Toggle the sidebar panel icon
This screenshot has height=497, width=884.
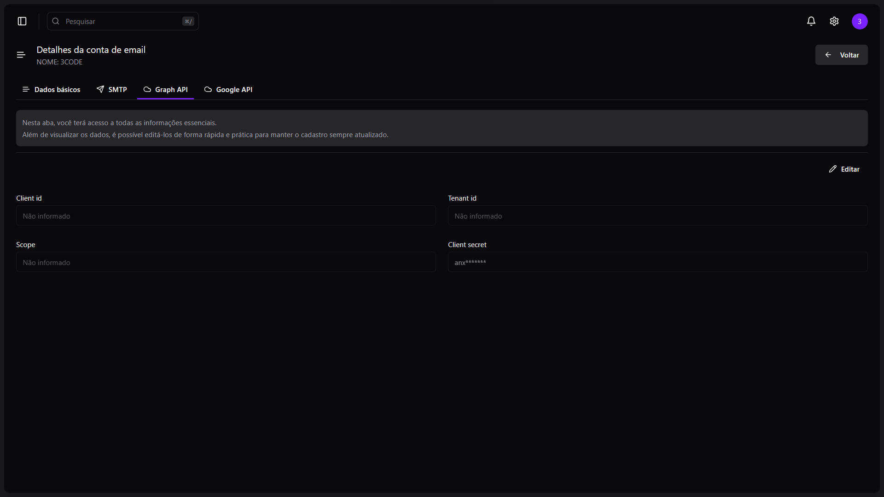click(x=22, y=21)
